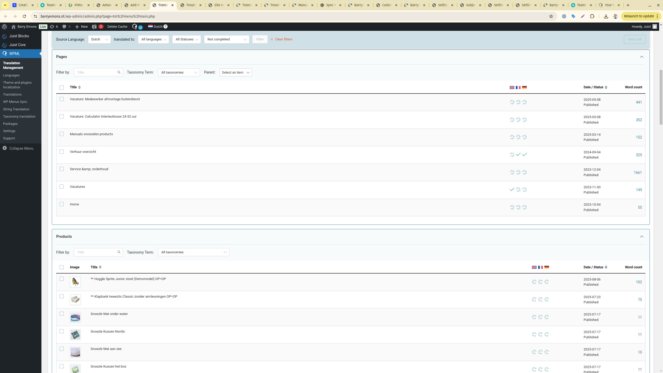Open the All languages dropdown
The height and width of the screenshot is (373, 663).
(x=154, y=39)
